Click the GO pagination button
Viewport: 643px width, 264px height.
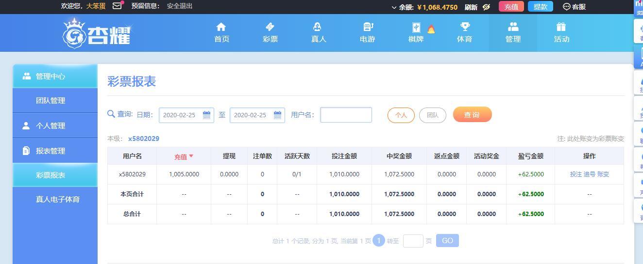click(447, 241)
